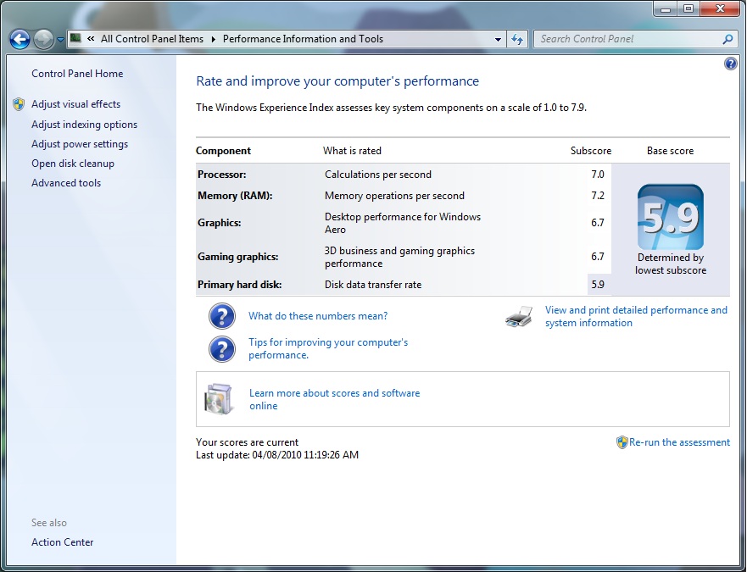Click the Memory subscore 7.2
This screenshot has height=572, width=747.
[x=598, y=195]
